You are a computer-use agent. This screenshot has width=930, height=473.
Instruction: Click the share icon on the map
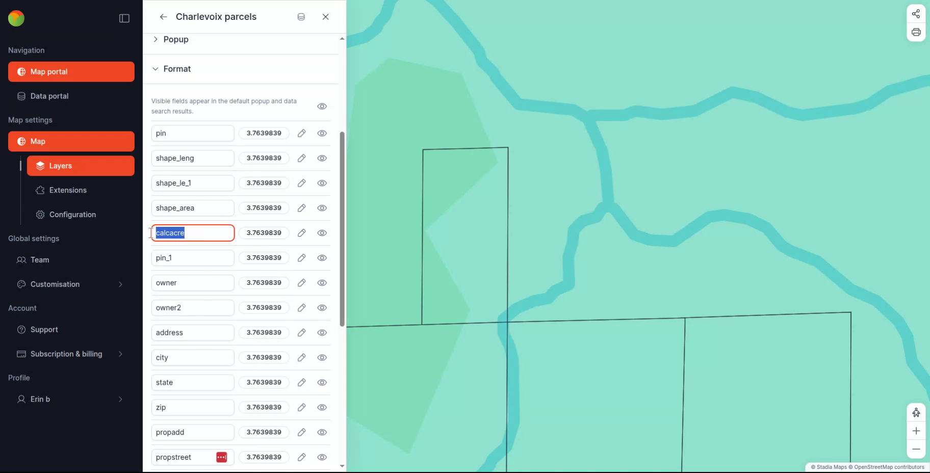(916, 14)
